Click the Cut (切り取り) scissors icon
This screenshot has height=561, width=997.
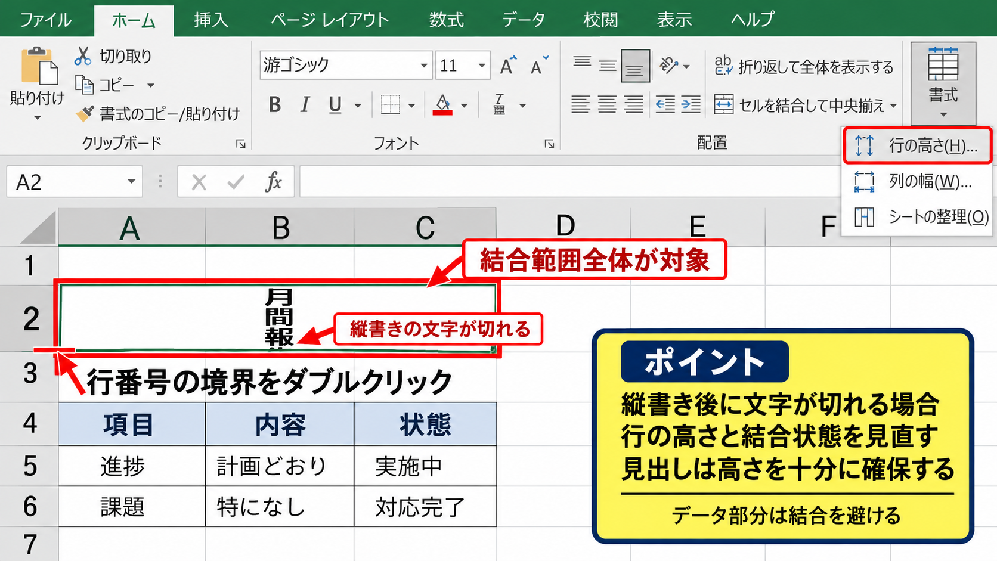click(82, 56)
